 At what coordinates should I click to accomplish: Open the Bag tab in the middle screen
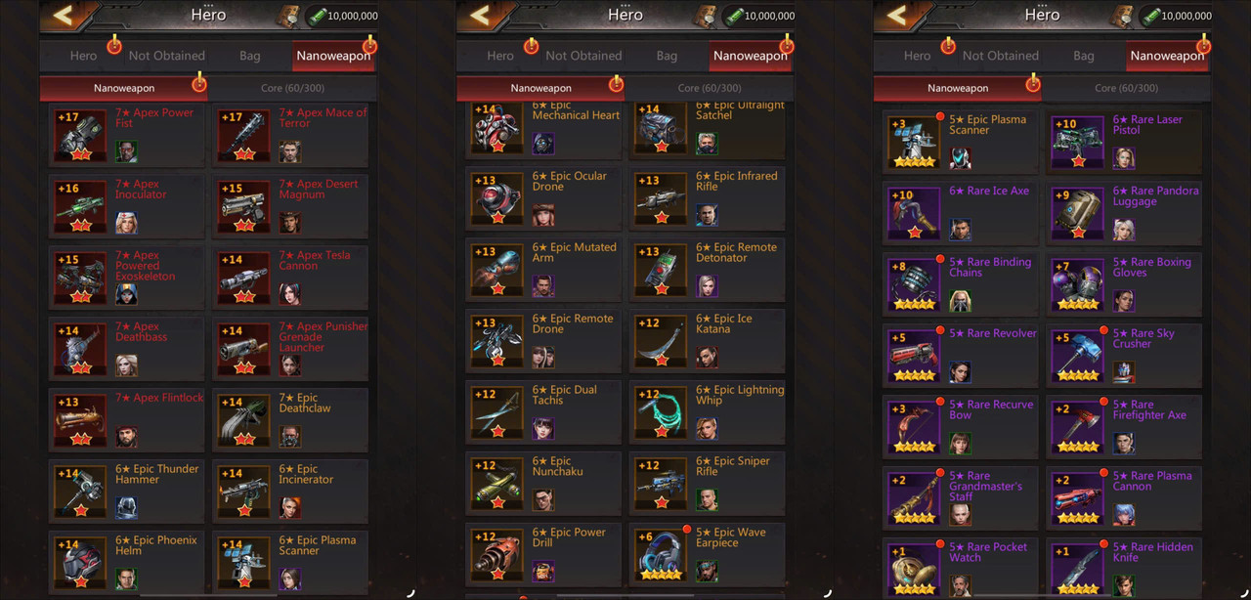tap(667, 56)
